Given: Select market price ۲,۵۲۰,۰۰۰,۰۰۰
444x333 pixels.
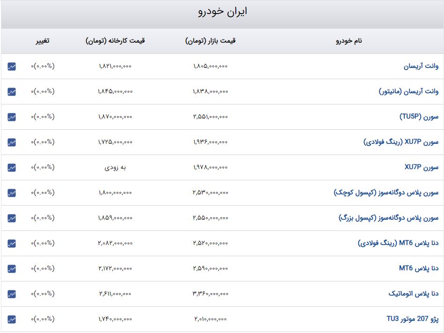Looking at the screenshot, I should coord(211,243).
